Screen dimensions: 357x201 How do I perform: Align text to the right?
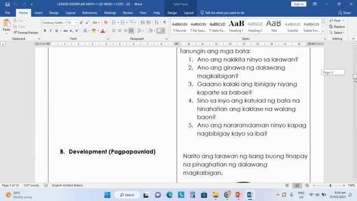125,31
